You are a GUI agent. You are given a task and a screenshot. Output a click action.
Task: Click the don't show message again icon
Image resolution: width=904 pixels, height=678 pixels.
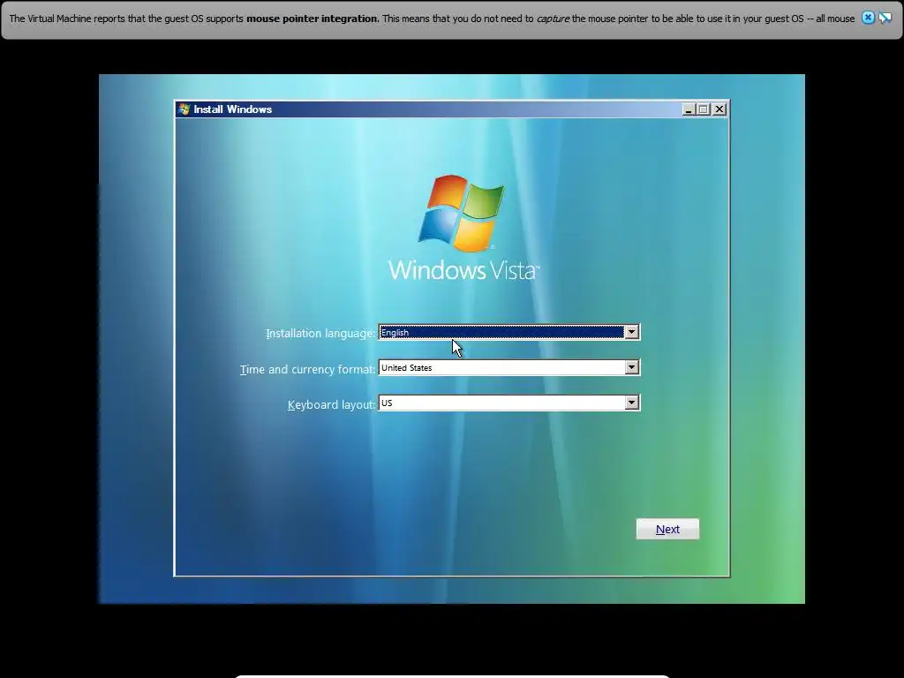click(885, 18)
